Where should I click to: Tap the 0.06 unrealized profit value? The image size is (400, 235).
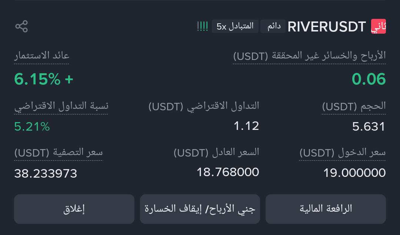coord(369,79)
